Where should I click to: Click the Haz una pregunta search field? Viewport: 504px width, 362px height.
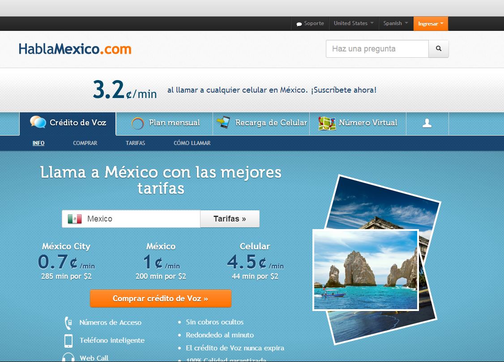[x=377, y=49]
